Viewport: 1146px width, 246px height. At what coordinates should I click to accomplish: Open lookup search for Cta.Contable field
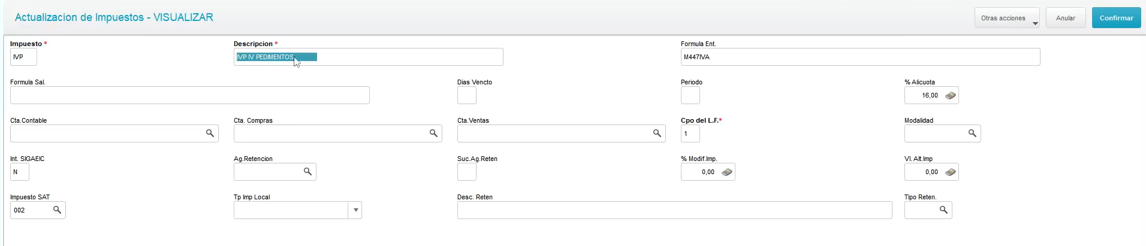210,133
